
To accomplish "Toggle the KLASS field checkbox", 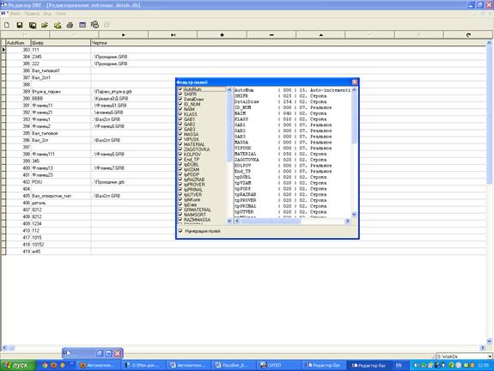I will (x=180, y=114).
